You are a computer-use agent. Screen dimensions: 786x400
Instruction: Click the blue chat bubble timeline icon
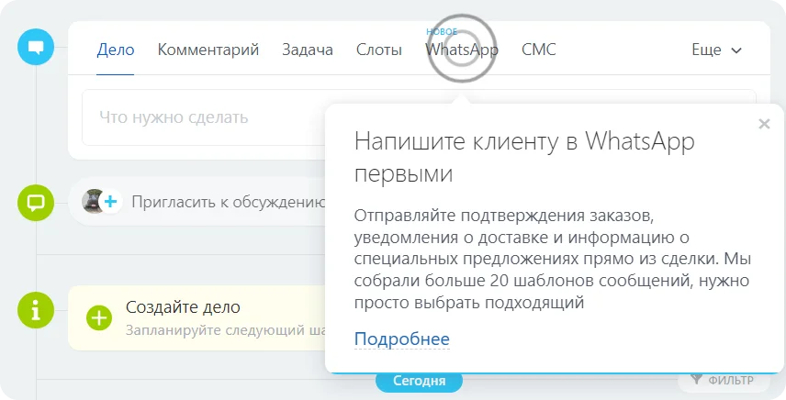coord(36,47)
